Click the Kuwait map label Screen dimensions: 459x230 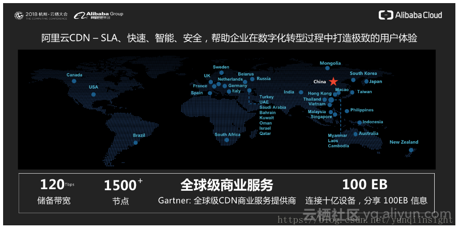[267, 118]
